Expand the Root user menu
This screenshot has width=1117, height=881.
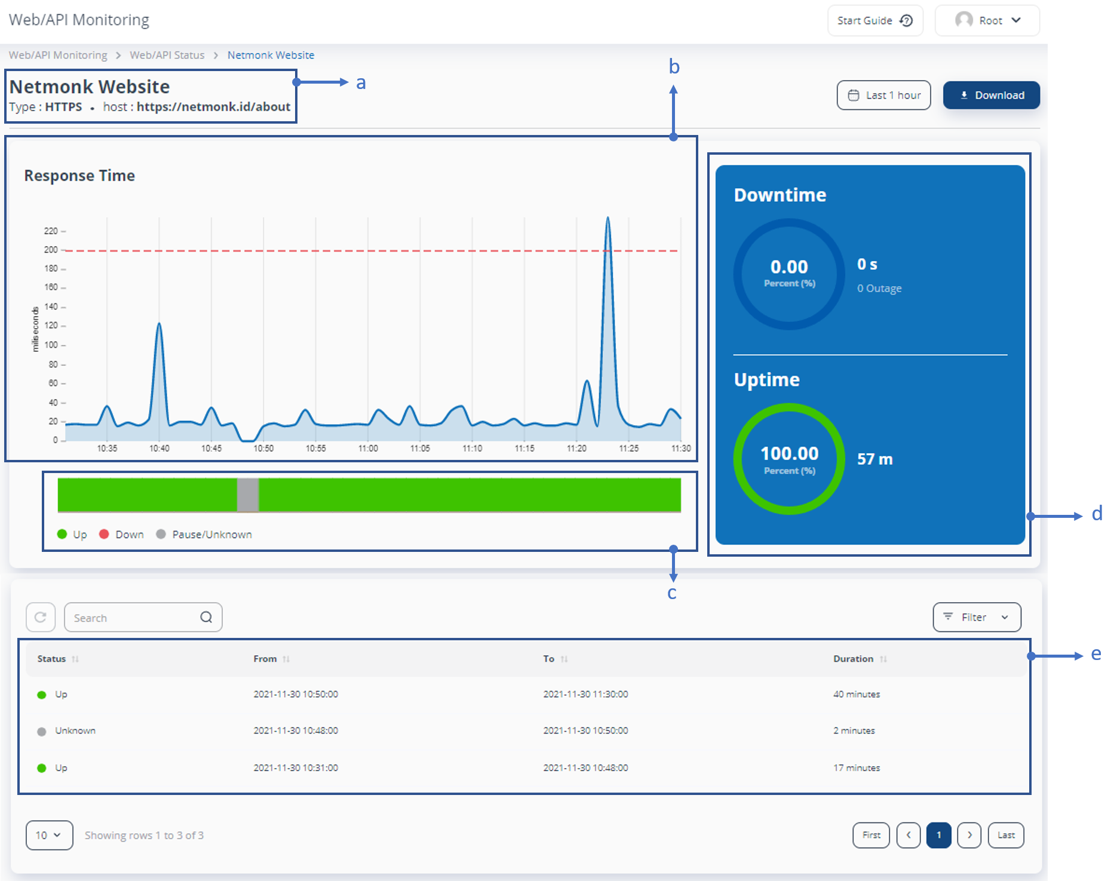(987, 20)
